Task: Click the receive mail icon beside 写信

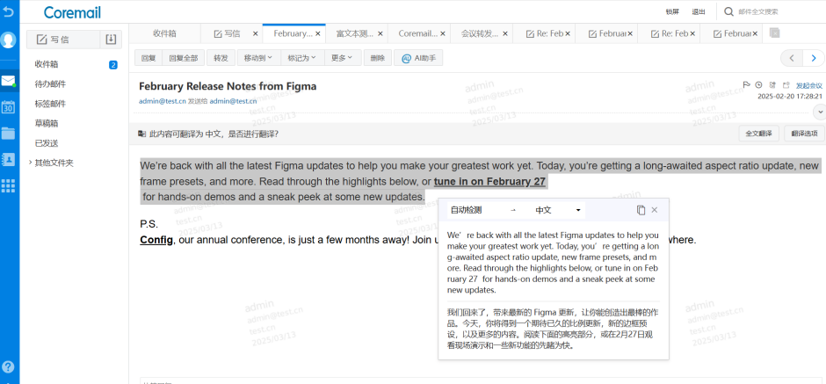Action: [x=111, y=40]
